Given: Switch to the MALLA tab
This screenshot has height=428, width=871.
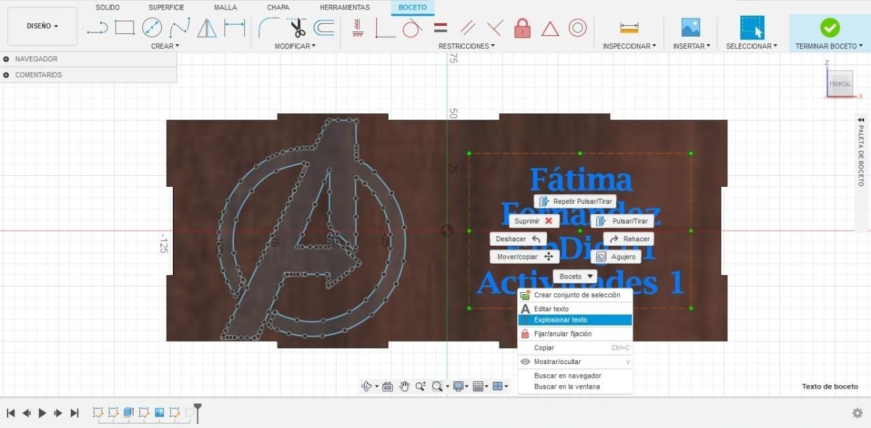Looking at the screenshot, I should (x=225, y=7).
